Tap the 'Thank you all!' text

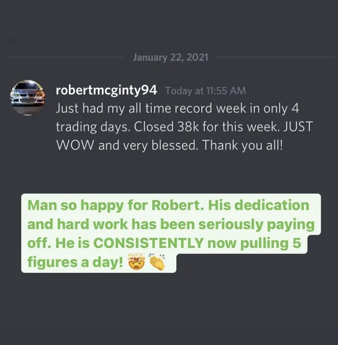pos(242,145)
